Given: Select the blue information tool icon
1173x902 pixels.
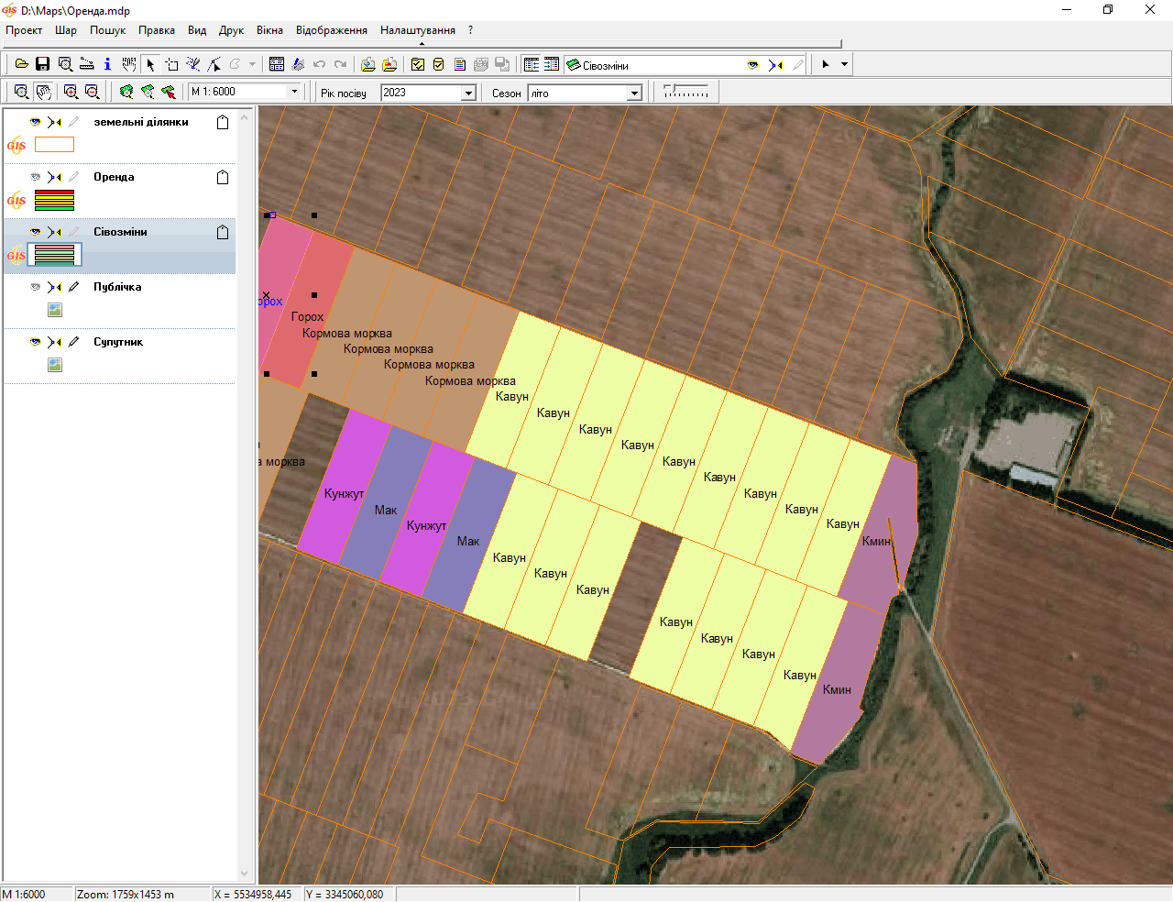Looking at the screenshot, I should pyautogui.click(x=107, y=64).
